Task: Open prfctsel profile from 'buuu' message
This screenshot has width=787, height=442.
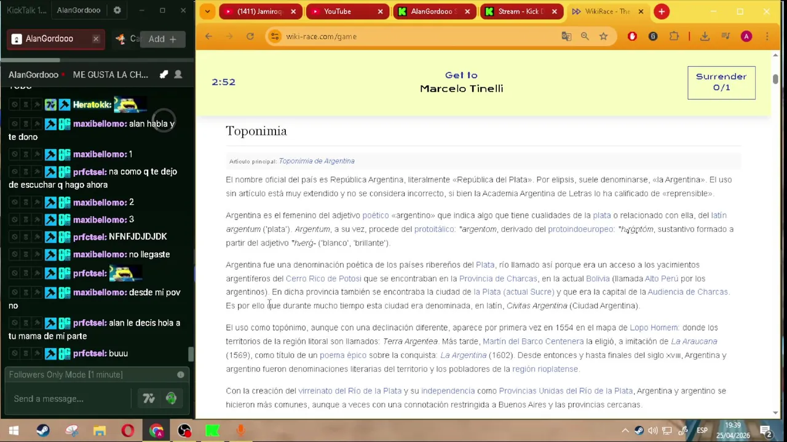Action: [x=90, y=354]
